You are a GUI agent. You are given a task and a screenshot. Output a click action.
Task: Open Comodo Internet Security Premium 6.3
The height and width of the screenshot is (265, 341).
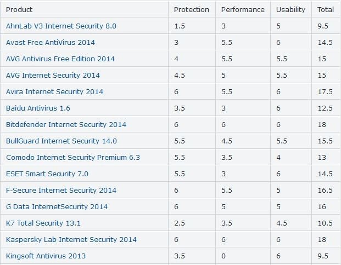click(x=73, y=157)
